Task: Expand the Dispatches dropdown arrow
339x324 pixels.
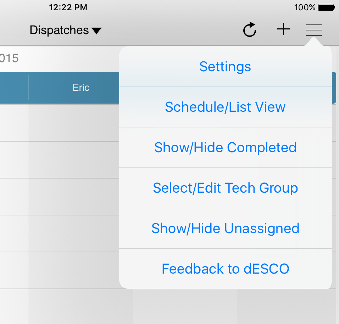Action: pos(96,31)
